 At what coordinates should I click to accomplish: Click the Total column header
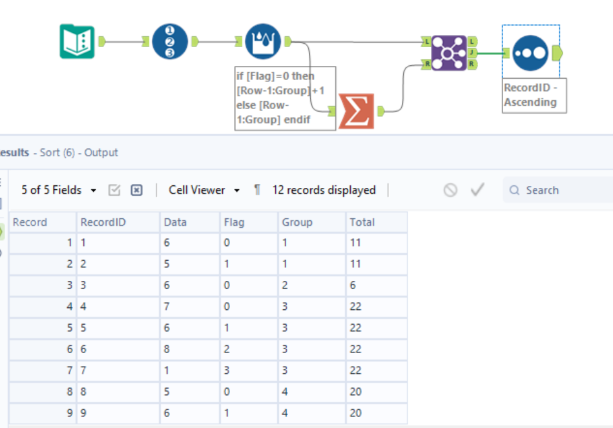point(376,222)
